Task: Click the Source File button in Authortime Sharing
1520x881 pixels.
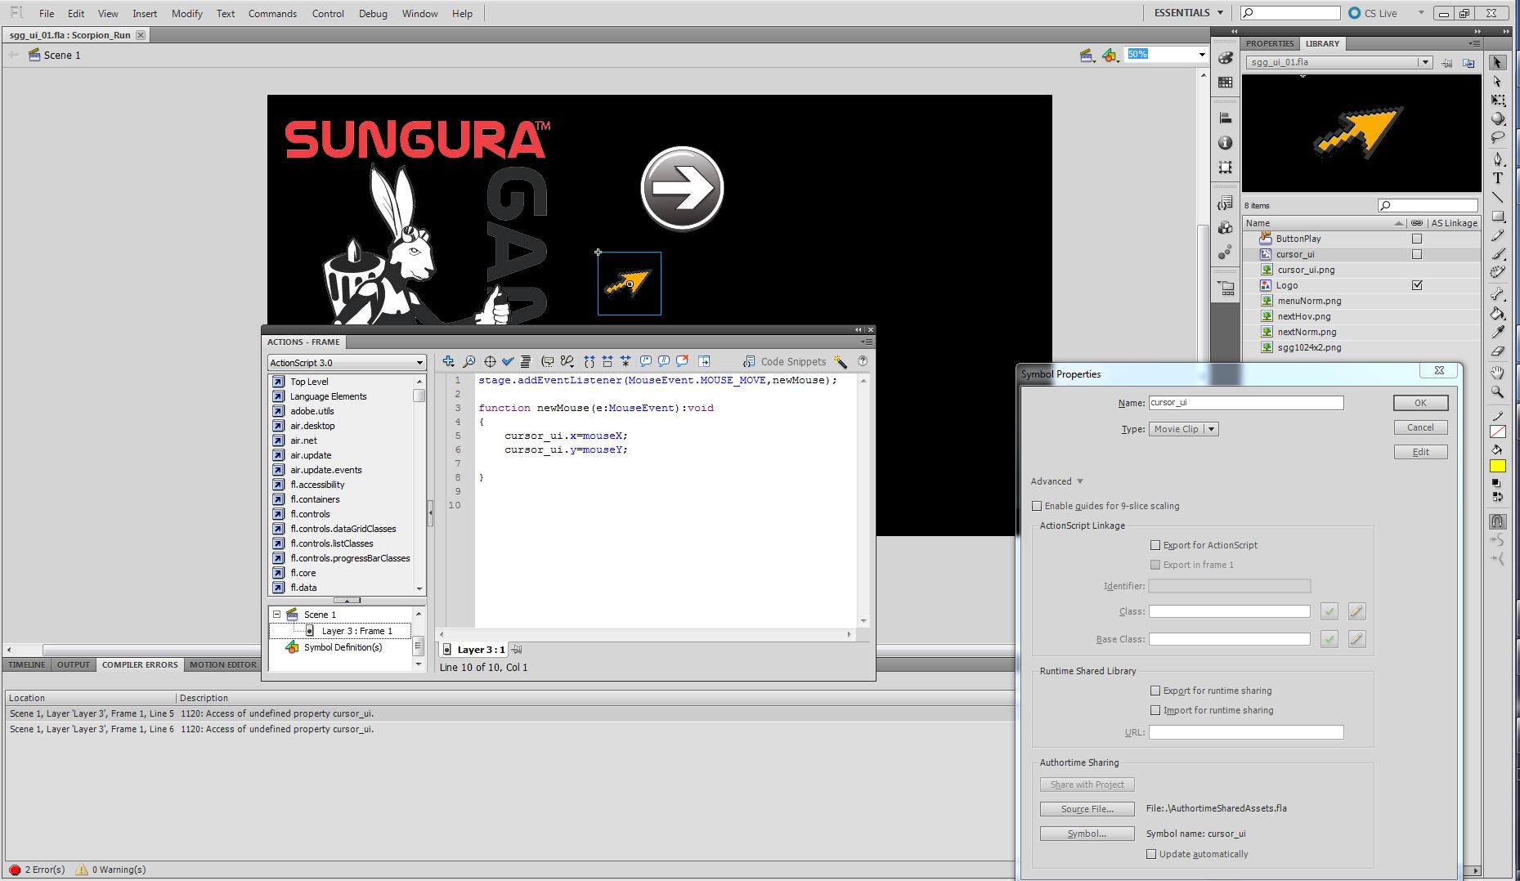Action: click(x=1086, y=809)
